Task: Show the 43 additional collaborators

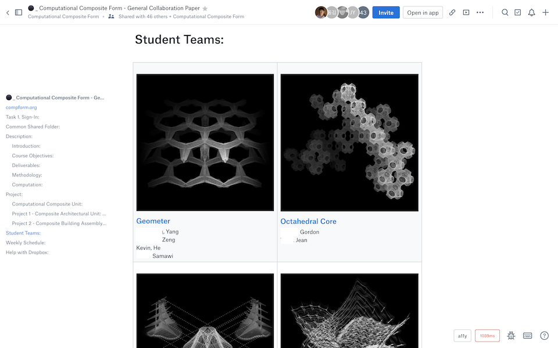Action: (363, 12)
